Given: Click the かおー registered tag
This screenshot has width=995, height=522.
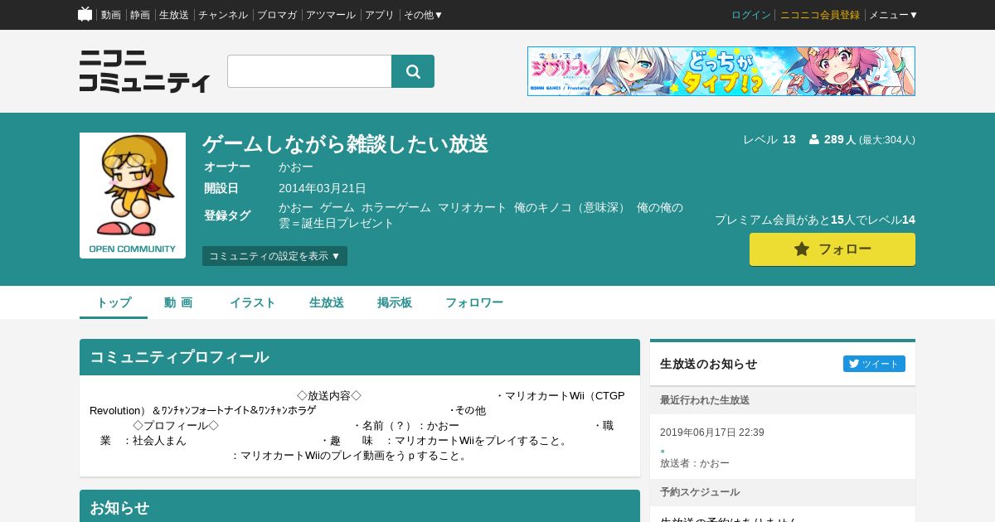Looking at the screenshot, I should 296,208.
